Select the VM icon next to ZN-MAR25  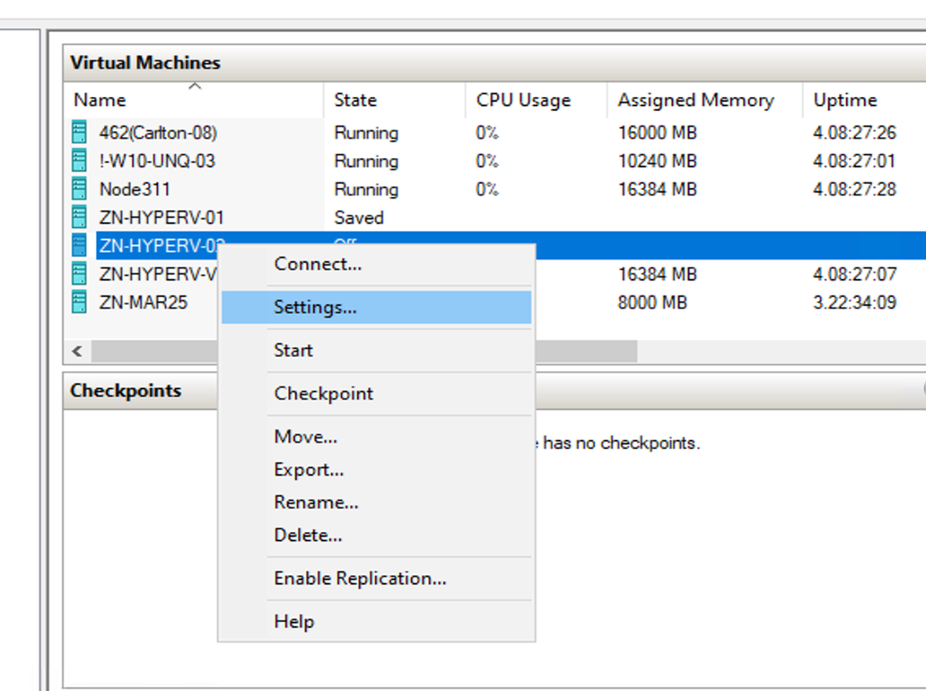tap(80, 302)
